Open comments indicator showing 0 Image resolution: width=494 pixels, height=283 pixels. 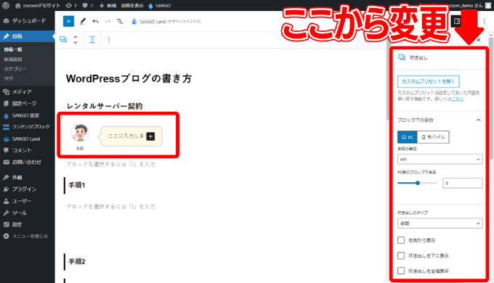coord(88,5)
